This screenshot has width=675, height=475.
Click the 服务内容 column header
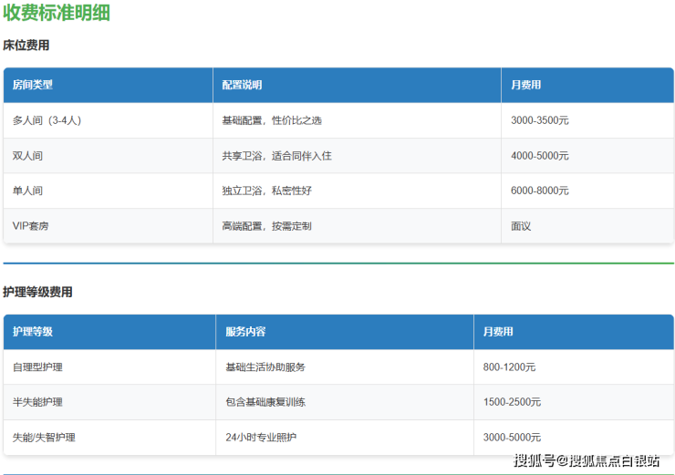pyautogui.click(x=245, y=332)
